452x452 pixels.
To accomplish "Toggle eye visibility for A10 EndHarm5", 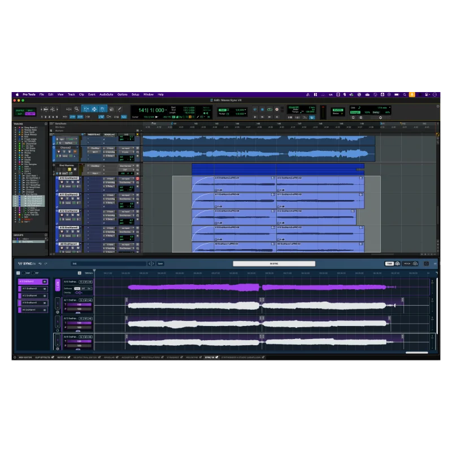I will click(45, 303).
